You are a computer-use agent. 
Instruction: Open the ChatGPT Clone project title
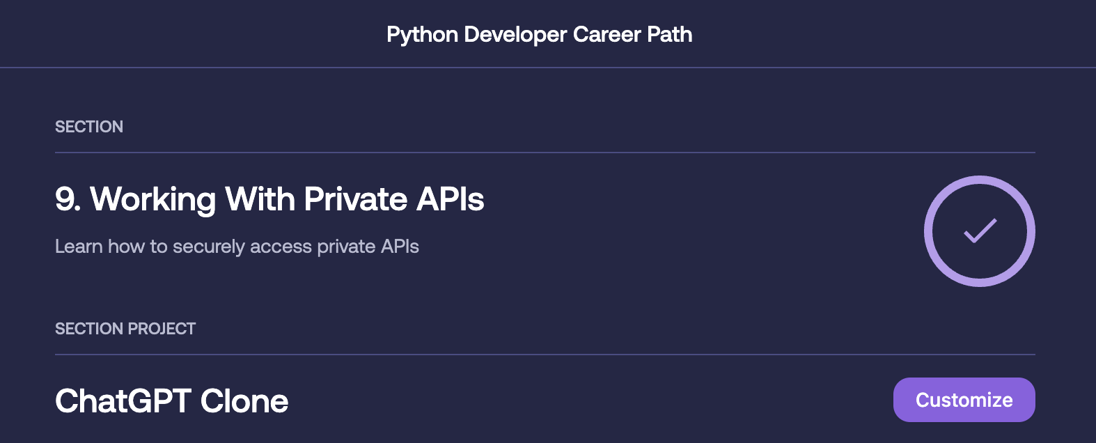[171, 401]
